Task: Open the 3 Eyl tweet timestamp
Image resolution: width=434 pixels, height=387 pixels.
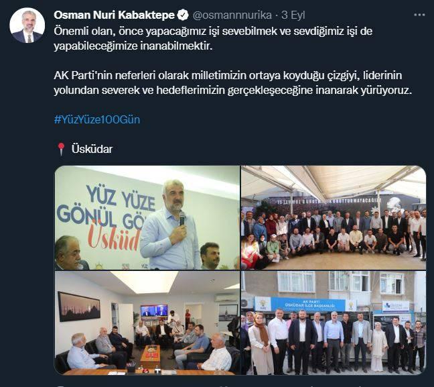Action: [293, 15]
